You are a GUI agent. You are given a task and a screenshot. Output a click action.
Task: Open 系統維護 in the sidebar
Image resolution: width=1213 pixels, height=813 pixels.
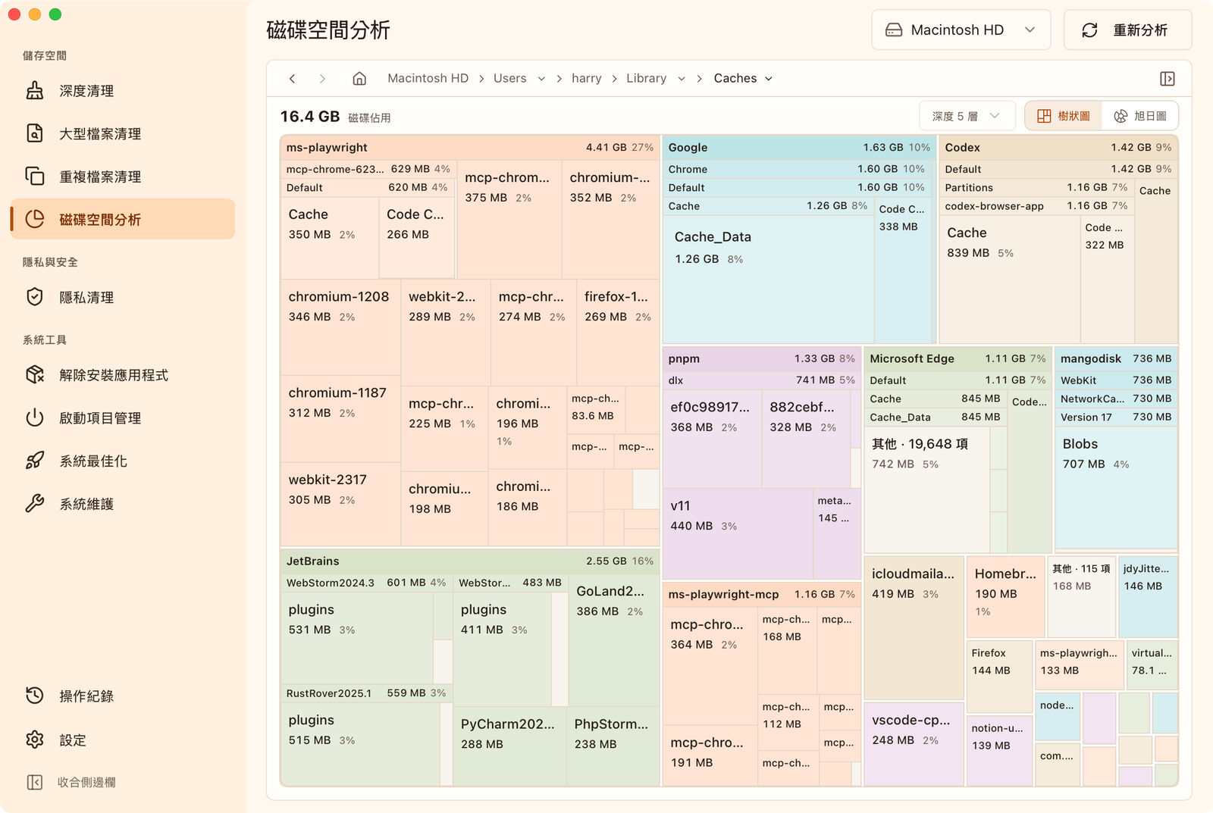click(x=123, y=504)
